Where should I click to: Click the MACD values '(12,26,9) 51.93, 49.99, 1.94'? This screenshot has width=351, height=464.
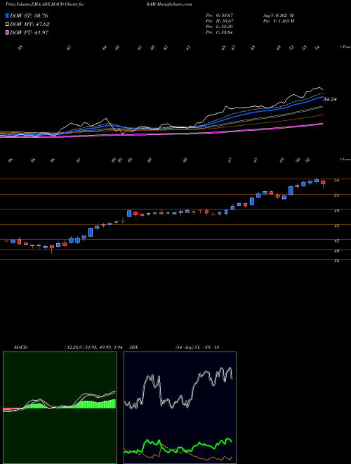93,347
